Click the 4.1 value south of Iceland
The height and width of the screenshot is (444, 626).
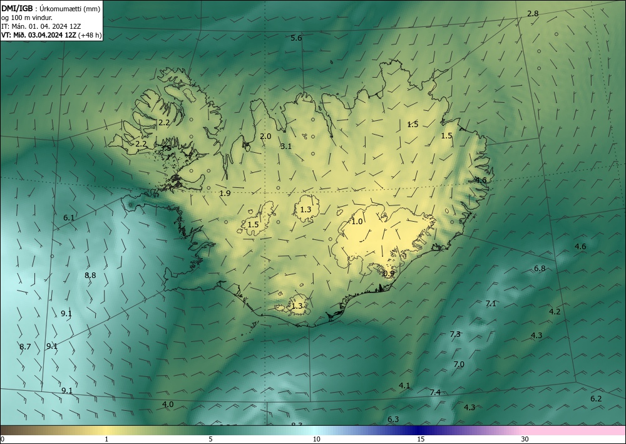[x=404, y=386]
